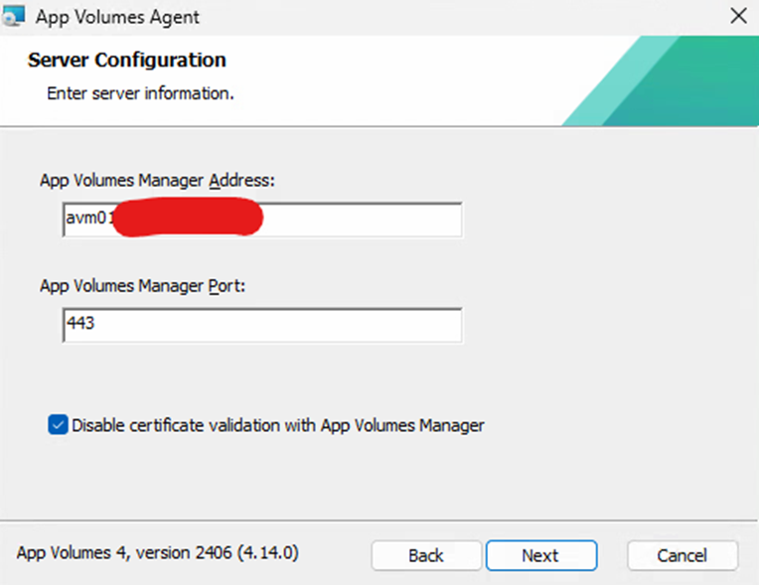Cancel the agent installation
The height and width of the screenshot is (585, 759).
(x=682, y=555)
